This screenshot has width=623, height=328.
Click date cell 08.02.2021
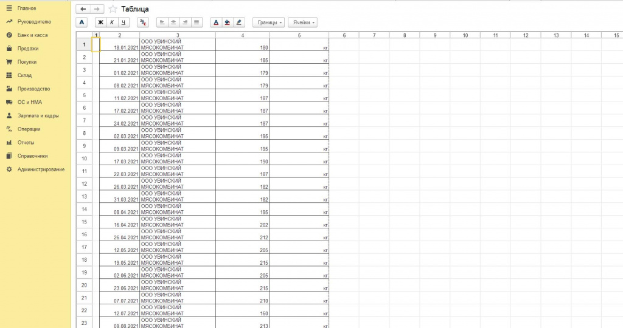tap(120, 83)
